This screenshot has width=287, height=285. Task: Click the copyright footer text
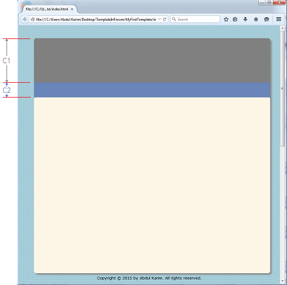point(149,278)
